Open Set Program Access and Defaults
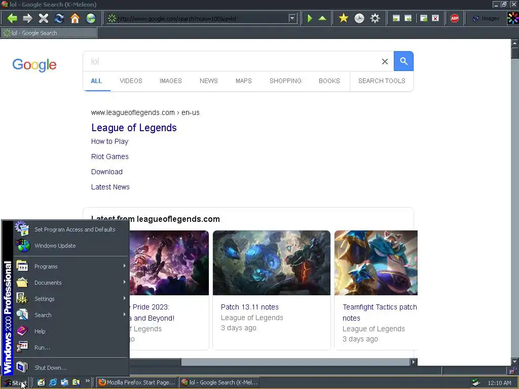519x389 pixels. (x=70, y=229)
